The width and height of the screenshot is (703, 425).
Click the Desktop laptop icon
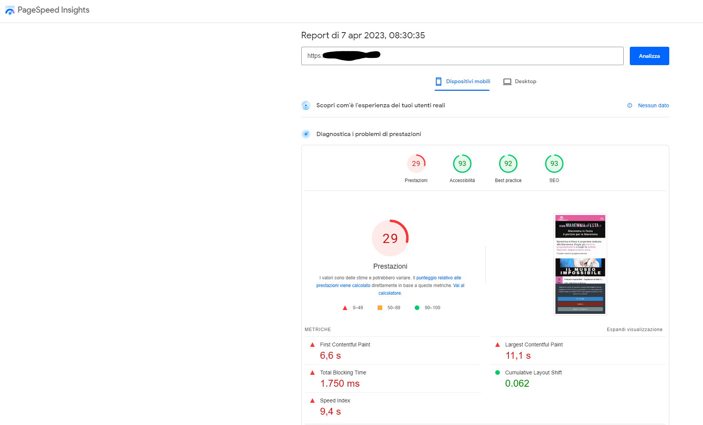click(x=507, y=82)
